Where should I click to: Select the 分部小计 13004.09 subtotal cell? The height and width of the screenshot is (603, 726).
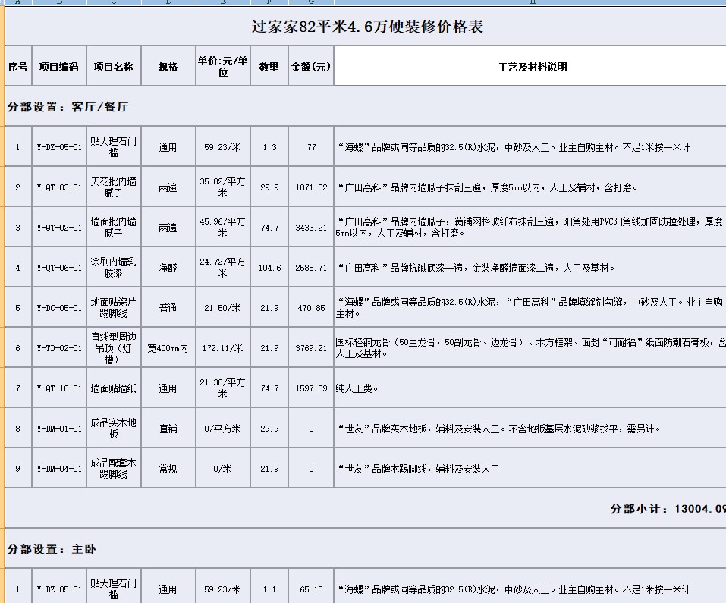tap(366, 509)
